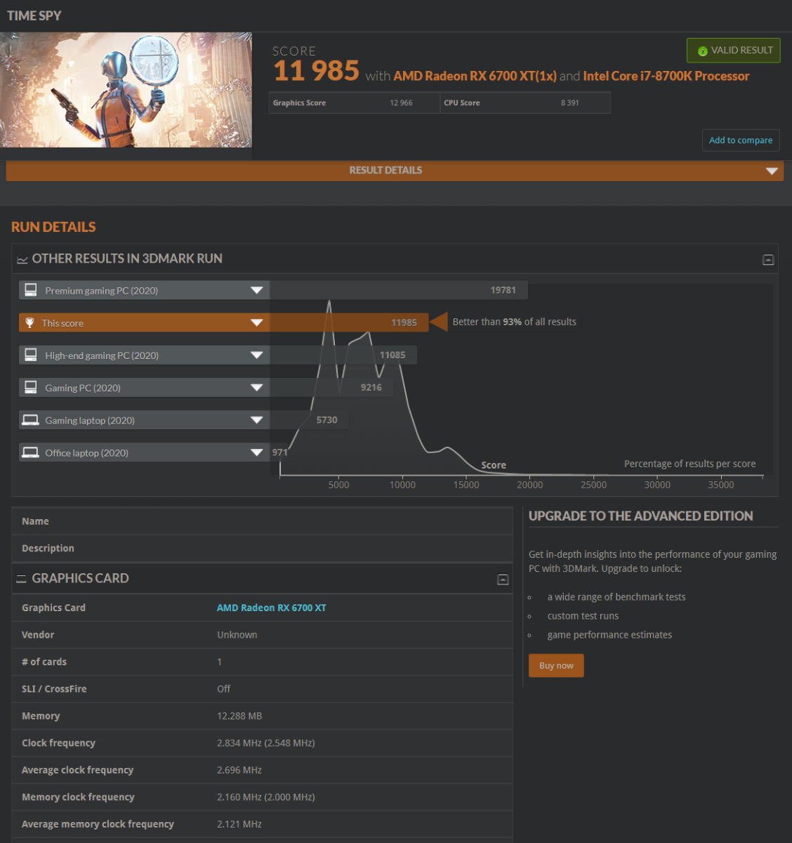This screenshot has width=792, height=843.
Task: Click the Run Details heading
Action: pos(53,227)
